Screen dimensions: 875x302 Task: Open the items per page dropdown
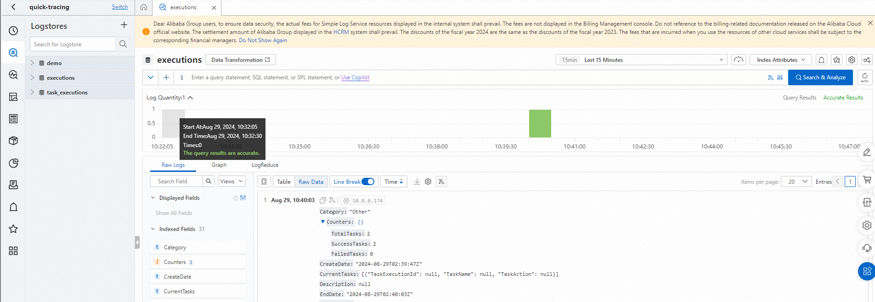[796, 181]
